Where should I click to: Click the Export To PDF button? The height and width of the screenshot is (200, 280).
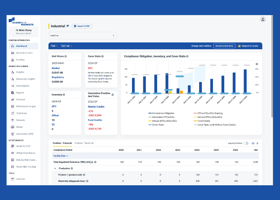click(82, 26)
